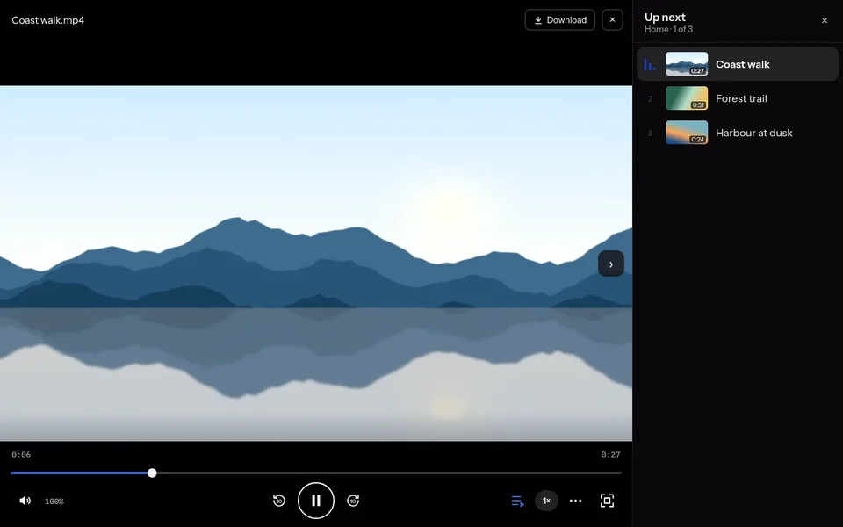Seek to later point on progress bar
This screenshot has height=527, width=843.
click(x=389, y=473)
